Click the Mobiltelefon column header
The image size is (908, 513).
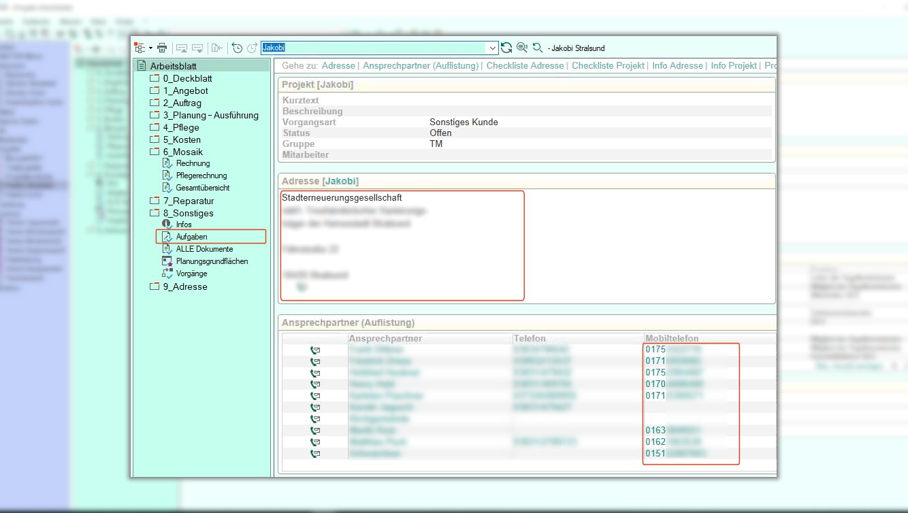[x=671, y=338]
